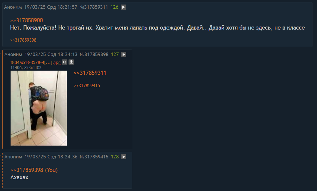Jump to reply >>317859415 listed in post 127
Viewport: 317px width, 191px height.
tap(87, 86)
